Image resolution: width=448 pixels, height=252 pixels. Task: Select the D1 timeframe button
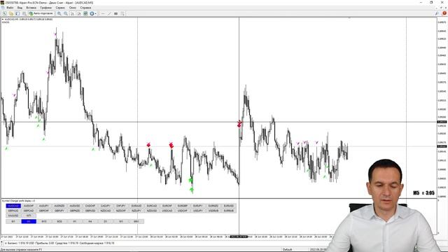(x=106, y=221)
